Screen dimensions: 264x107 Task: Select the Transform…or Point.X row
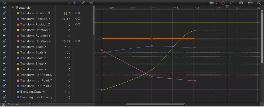click(36, 75)
